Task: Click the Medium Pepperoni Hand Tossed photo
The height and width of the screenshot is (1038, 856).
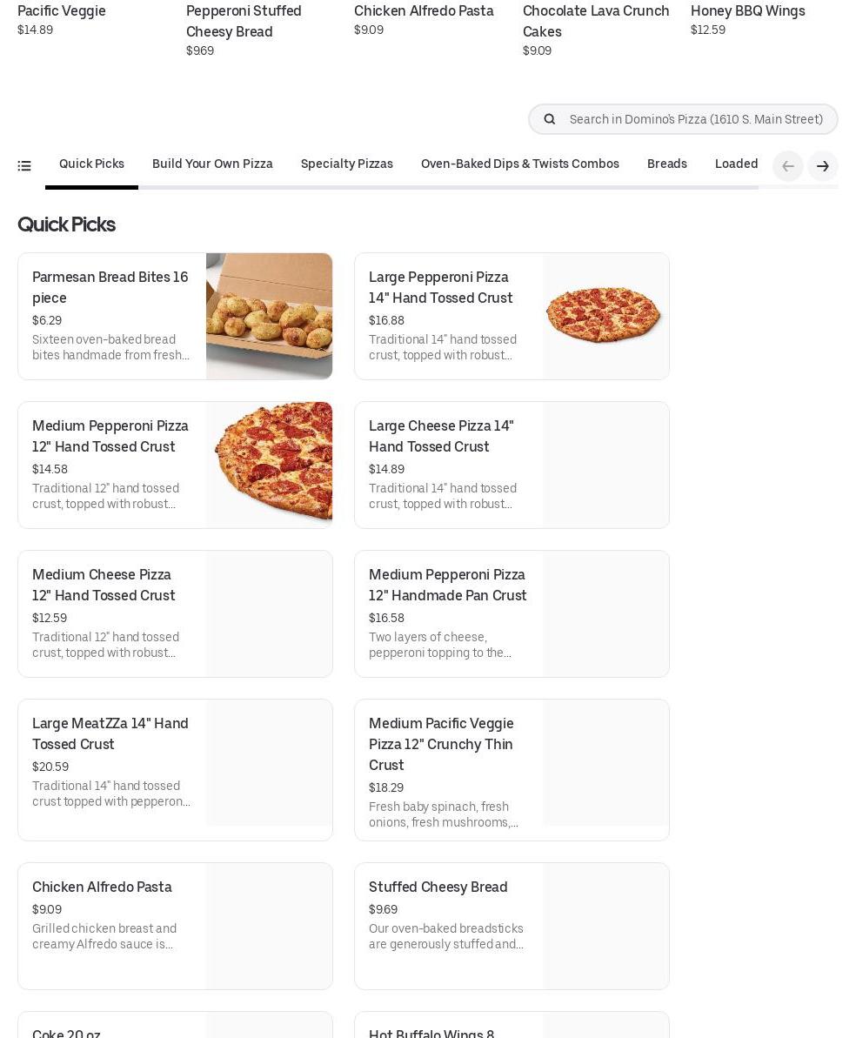Action: pyautogui.click(x=269, y=465)
